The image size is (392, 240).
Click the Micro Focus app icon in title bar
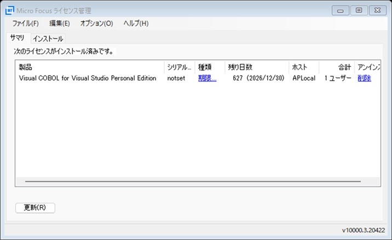pos(9,10)
